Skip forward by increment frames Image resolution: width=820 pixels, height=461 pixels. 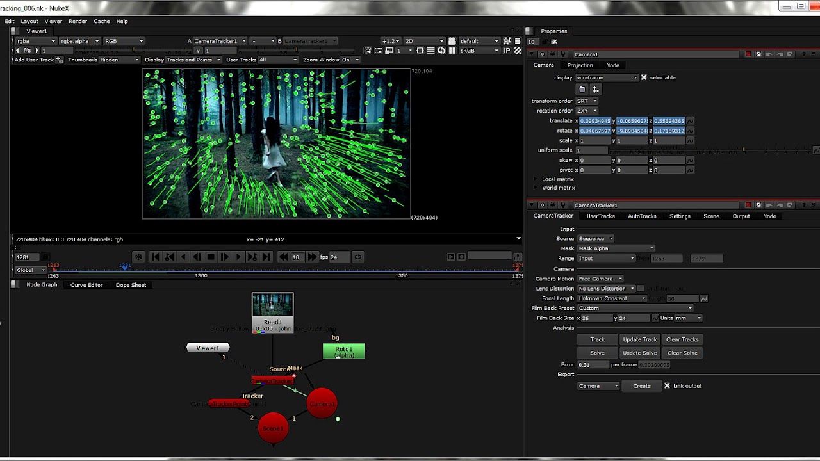pos(312,257)
